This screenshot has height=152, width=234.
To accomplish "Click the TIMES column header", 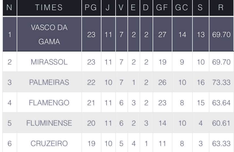I will (49, 8).
